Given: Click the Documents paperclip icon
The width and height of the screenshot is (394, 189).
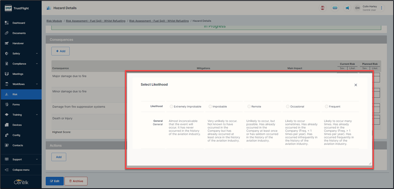Looking at the screenshot, I should [7, 33].
